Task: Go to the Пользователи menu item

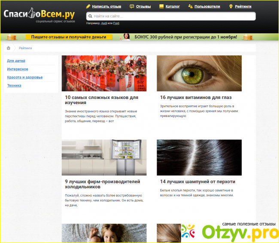Action: (207, 6)
